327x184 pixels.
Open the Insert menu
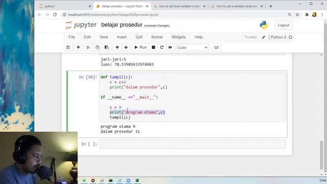click(122, 37)
